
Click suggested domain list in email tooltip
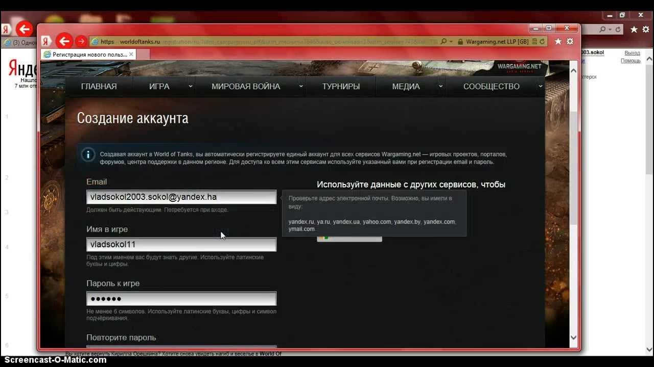click(372, 225)
